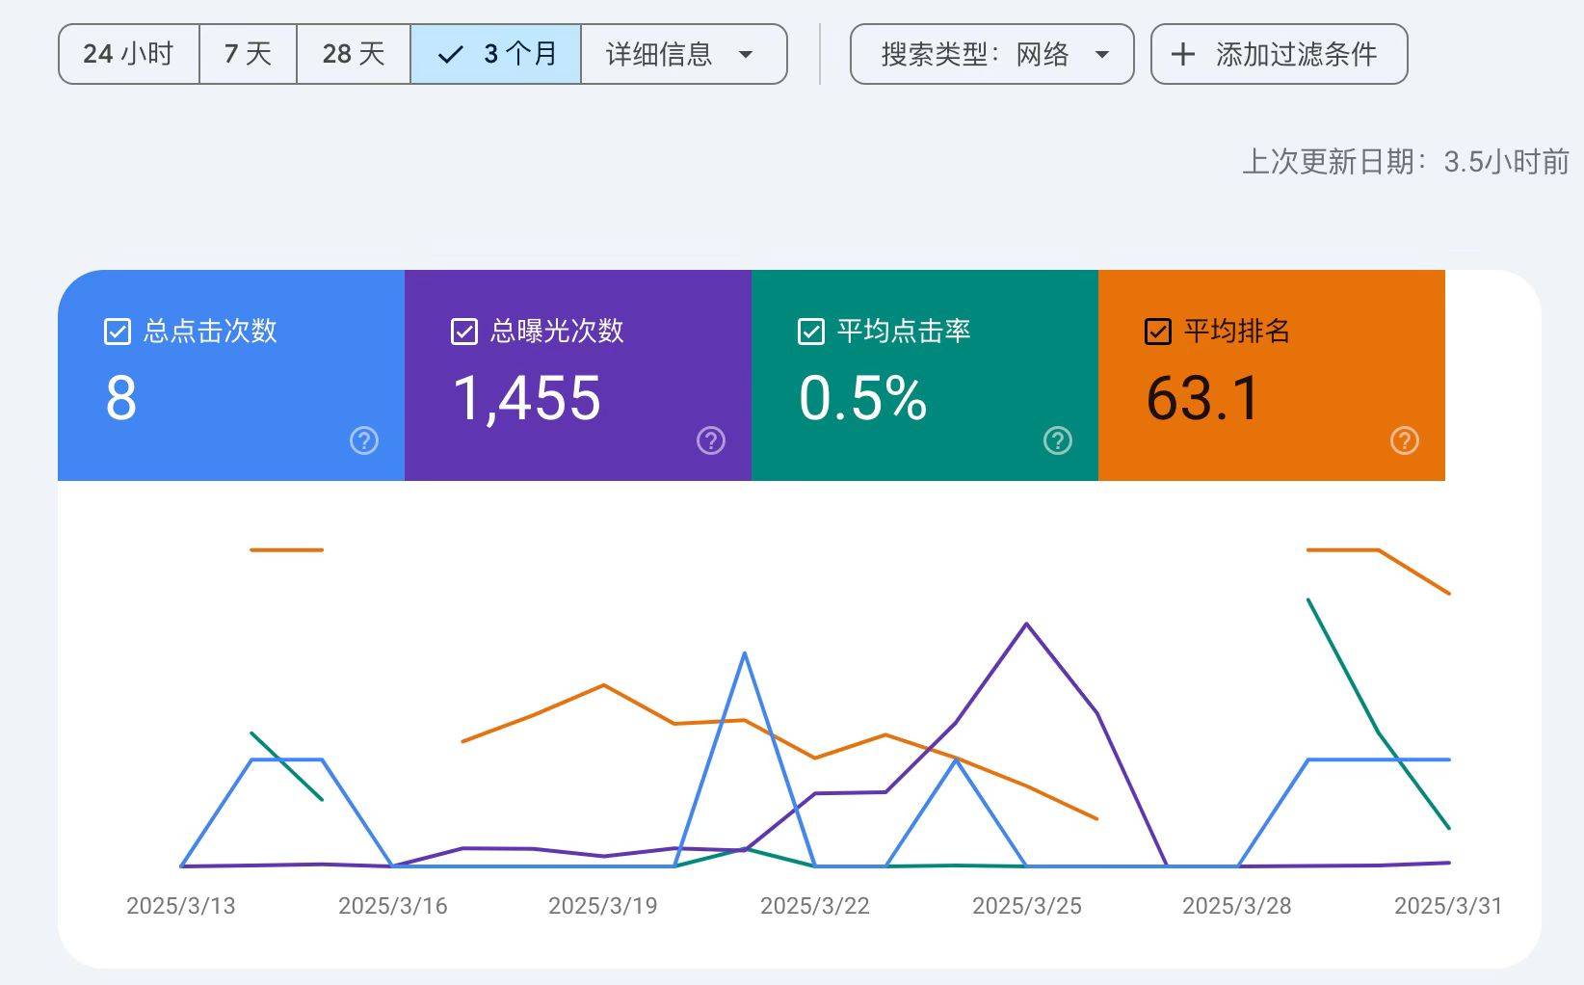The width and height of the screenshot is (1584, 985).
Task: Open the 详细信息 date dropdown
Action: [x=683, y=54]
